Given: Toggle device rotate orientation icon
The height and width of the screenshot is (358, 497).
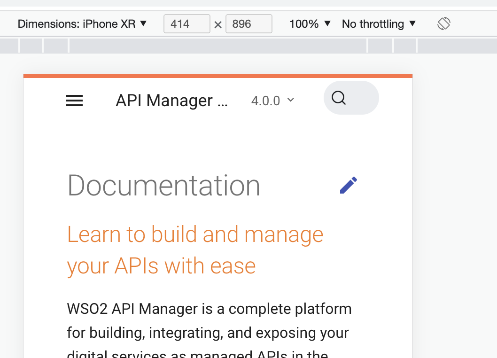Looking at the screenshot, I should pyautogui.click(x=444, y=23).
